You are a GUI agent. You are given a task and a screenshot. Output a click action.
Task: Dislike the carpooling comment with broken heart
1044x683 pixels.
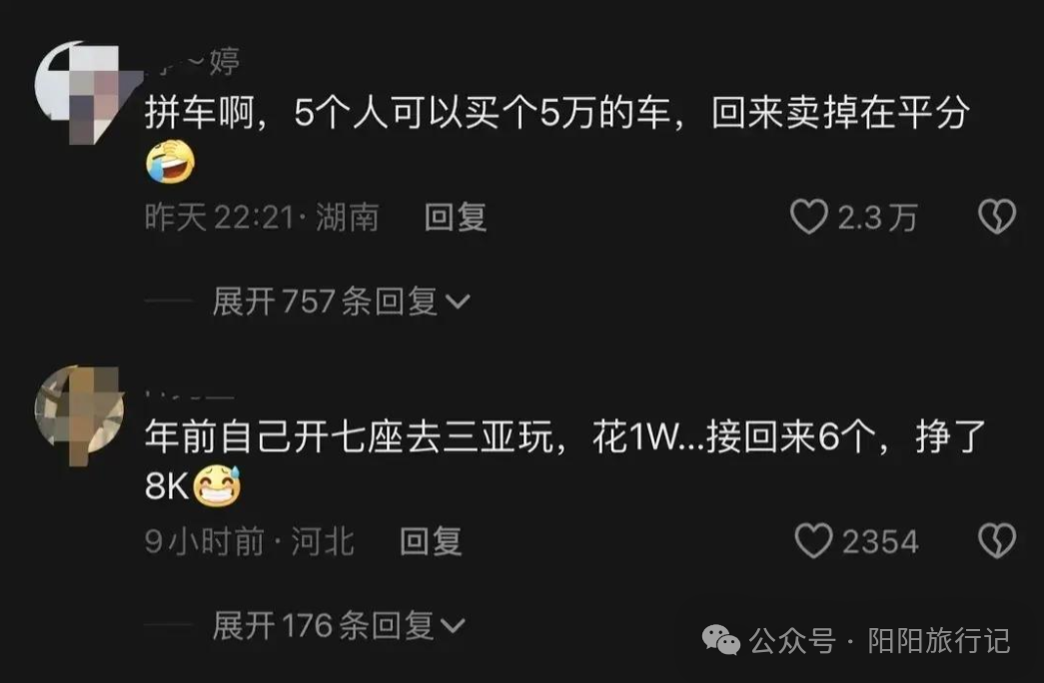coord(997,217)
